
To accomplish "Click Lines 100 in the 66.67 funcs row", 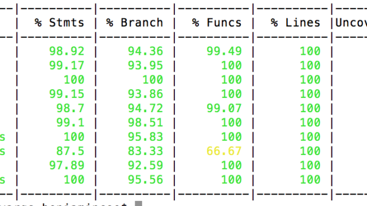I will 310,151.
